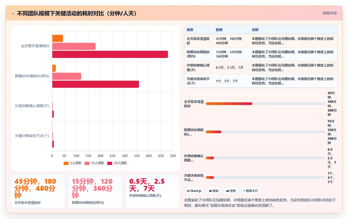Click the sparkle icon in 数据卡片 chip

244,191
